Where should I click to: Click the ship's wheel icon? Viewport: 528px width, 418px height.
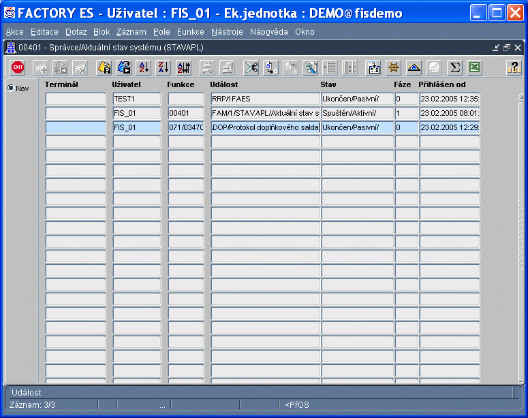(394, 67)
